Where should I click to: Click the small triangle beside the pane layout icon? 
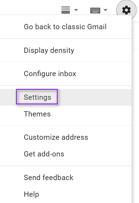pos(76,10)
